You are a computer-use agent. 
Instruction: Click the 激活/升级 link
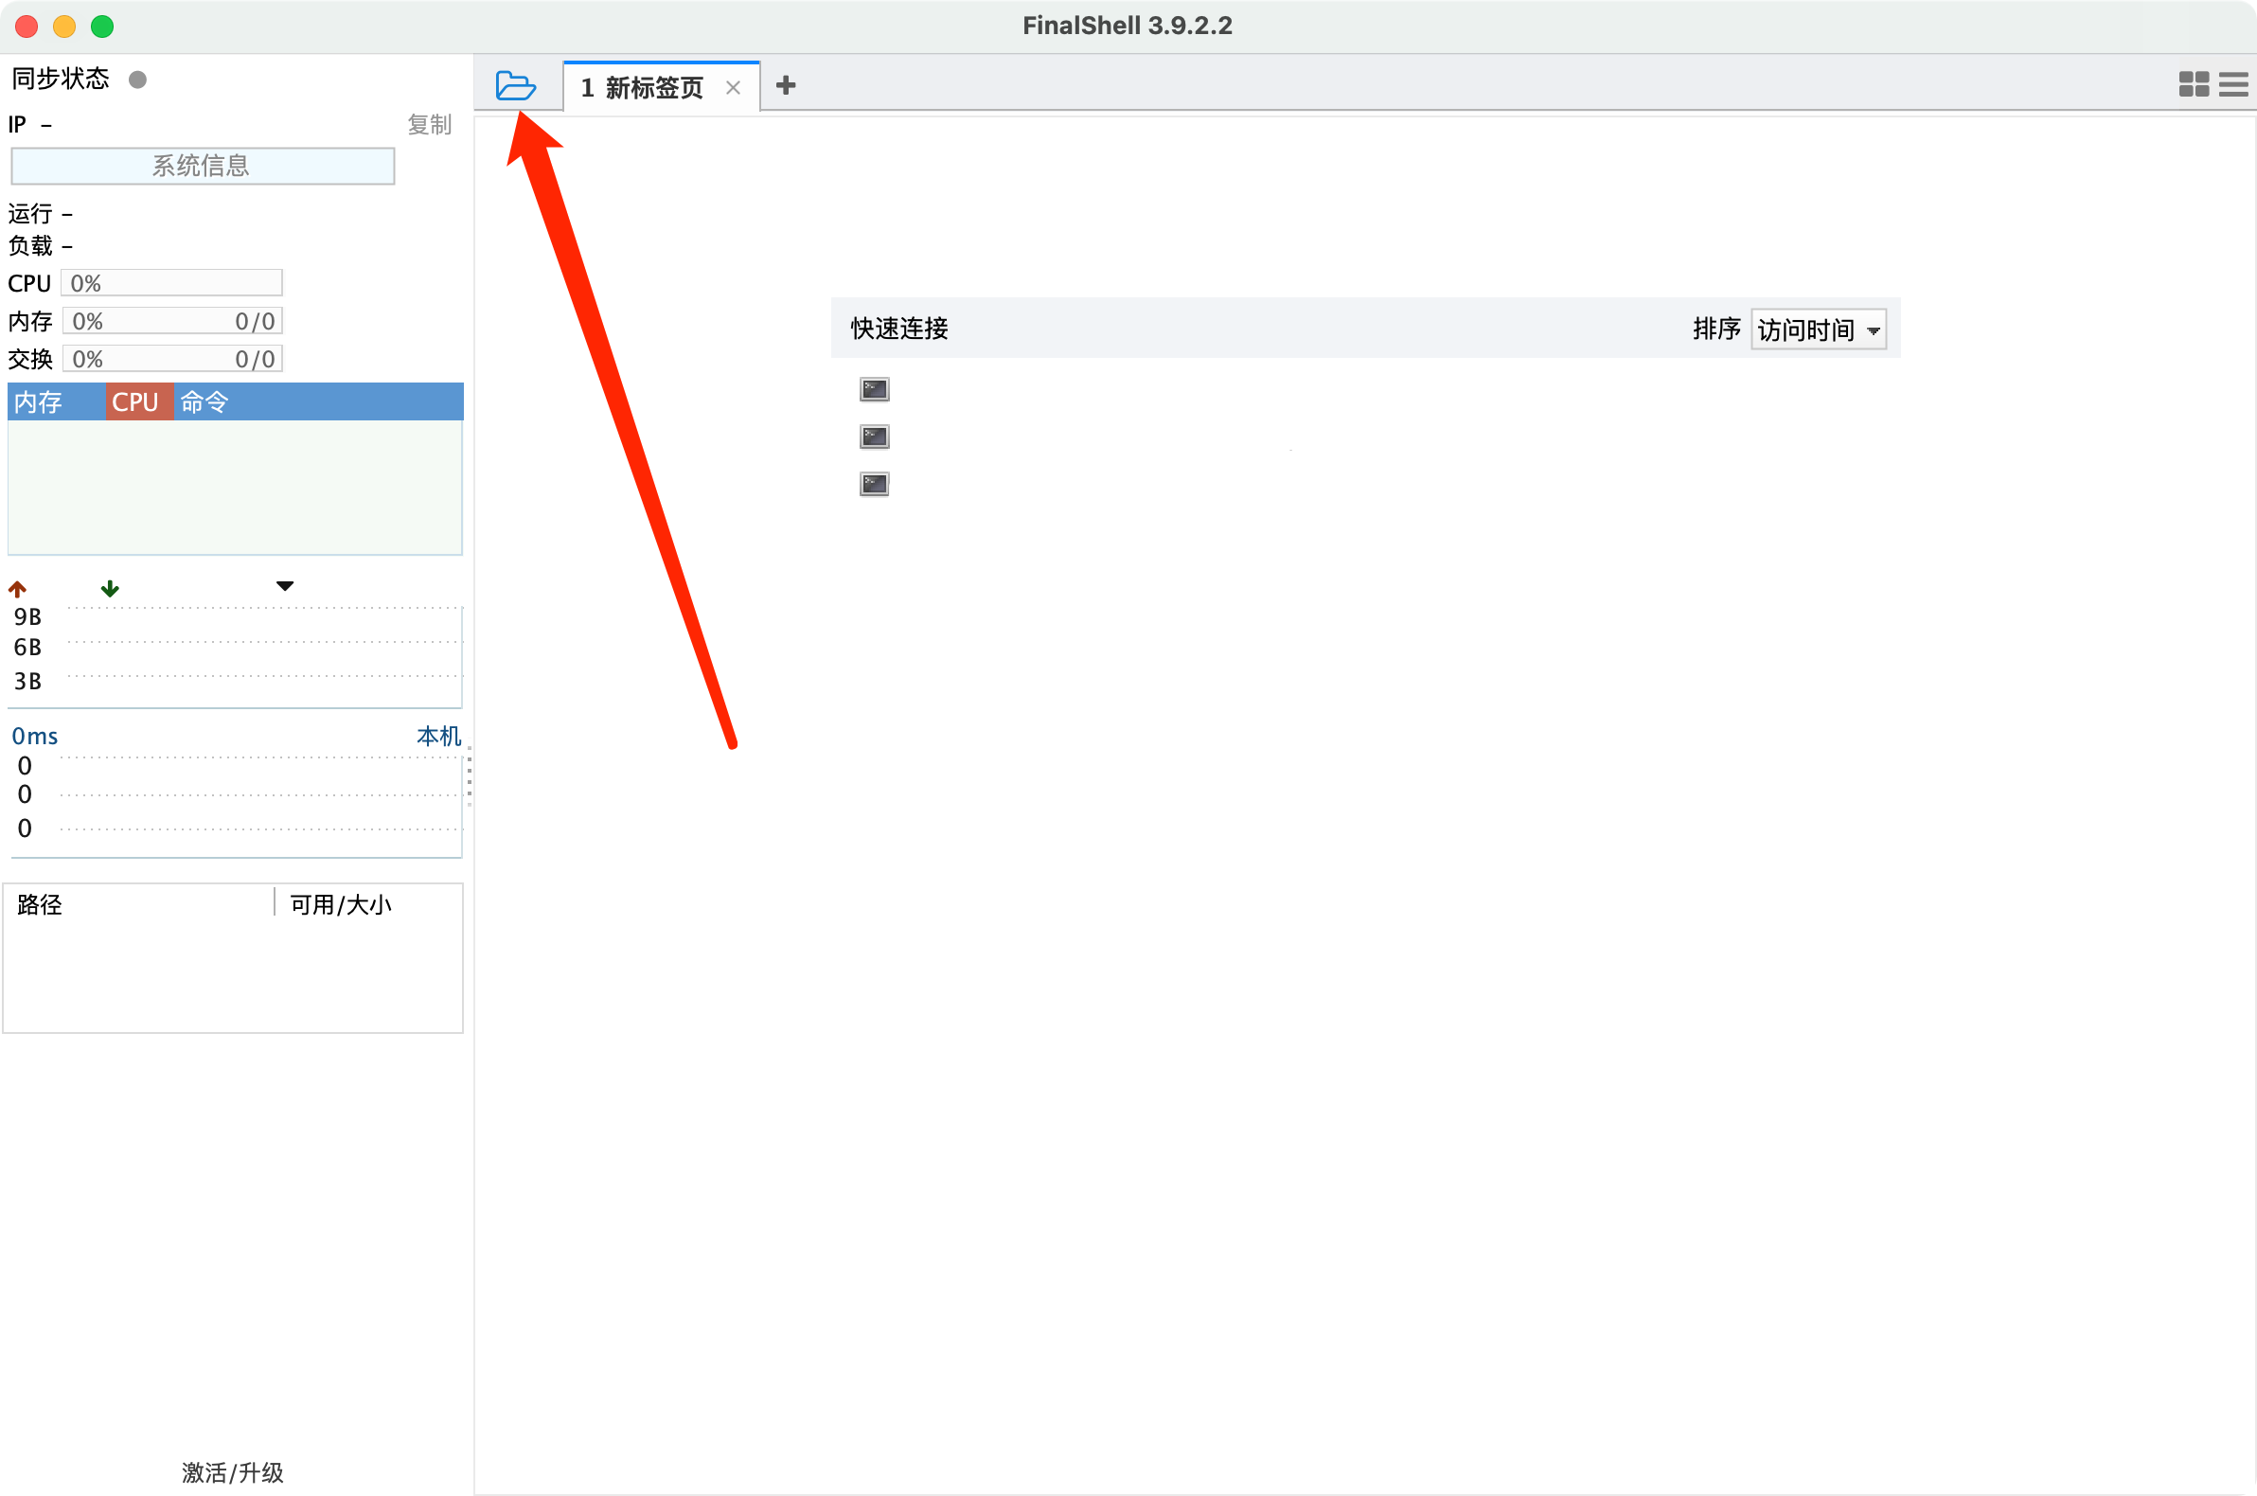click(231, 1472)
